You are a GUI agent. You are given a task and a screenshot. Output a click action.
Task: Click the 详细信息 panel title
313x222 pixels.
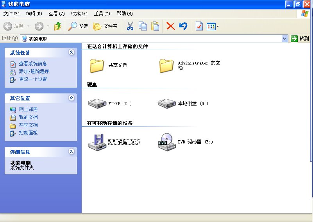tap(20, 152)
